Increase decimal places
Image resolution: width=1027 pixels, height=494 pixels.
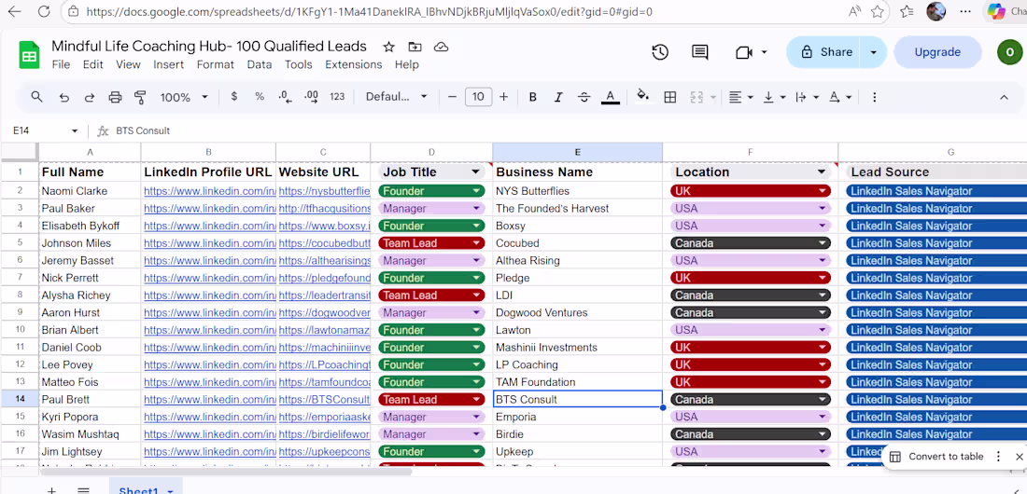[312, 97]
